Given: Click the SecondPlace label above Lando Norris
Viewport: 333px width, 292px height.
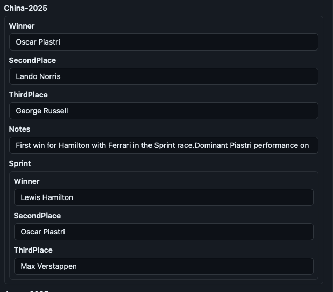Looking at the screenshot, I should [32, 60].
